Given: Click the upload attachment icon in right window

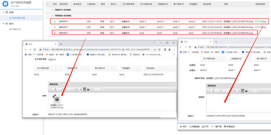Looking at the screenshot, I should click(210, 91).
